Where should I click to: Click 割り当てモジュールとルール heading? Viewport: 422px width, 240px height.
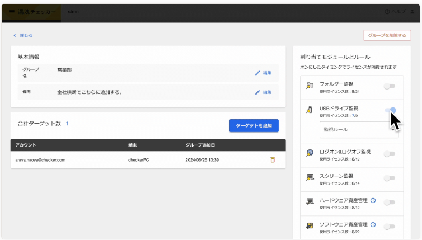(335, 57)
